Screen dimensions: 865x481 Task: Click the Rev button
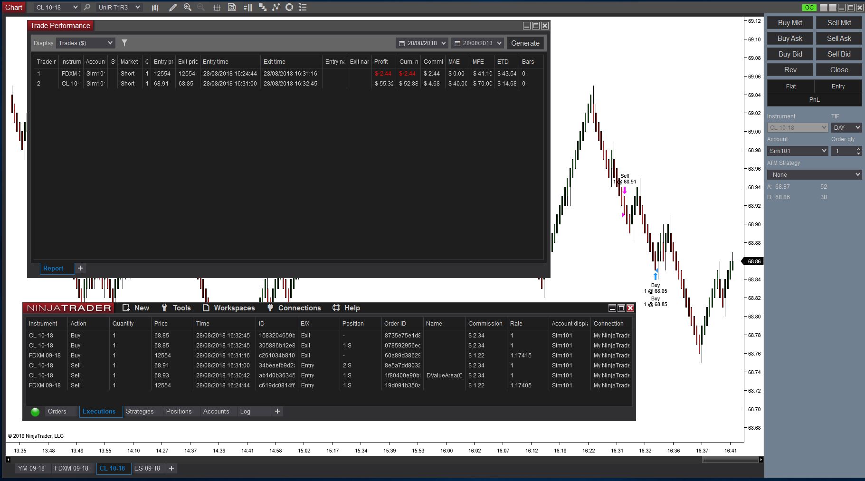[790, 70]
